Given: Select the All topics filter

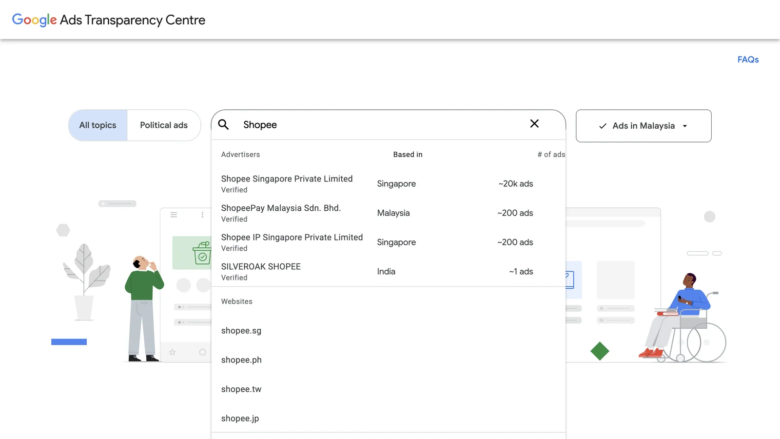Looking at the screenshot, I should click(x=98, y=125).
